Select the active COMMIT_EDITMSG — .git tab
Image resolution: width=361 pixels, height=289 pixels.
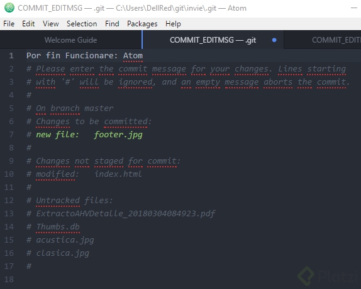(213, 40)
